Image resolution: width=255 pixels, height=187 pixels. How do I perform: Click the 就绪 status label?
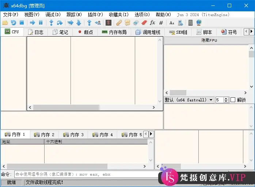11,182
